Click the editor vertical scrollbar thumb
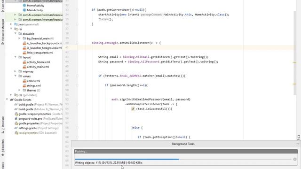The image size is (301, 169). tap(295, 53)
